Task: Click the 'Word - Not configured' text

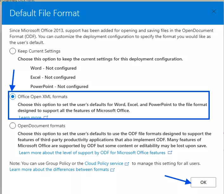Action: pyautogui.click(x=54, y=68)
